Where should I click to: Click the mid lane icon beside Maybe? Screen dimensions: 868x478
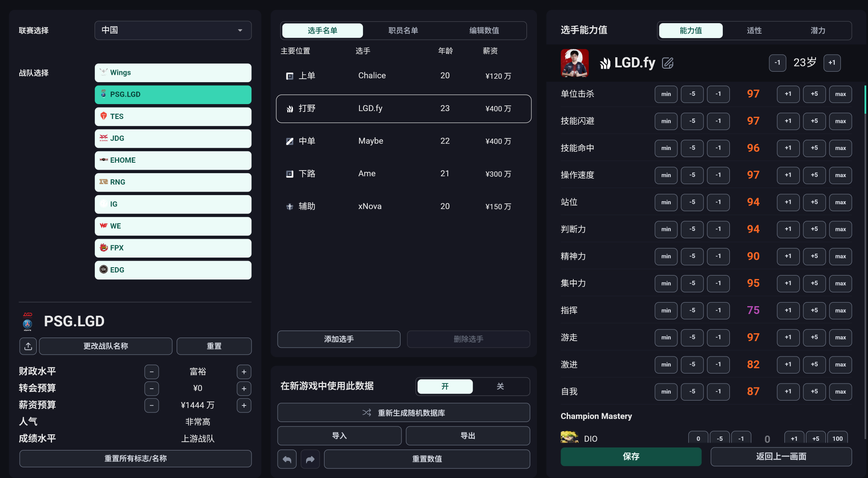click(x=289, y=141)
